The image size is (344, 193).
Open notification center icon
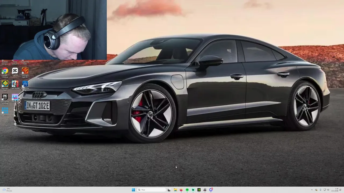[340, 190]
